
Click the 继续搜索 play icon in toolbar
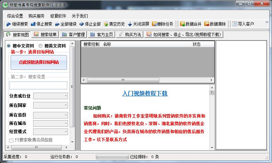(x=9, y=24)
